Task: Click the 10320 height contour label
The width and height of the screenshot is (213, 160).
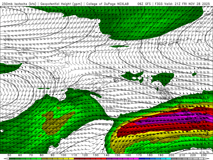Action: tap(116, 124)
